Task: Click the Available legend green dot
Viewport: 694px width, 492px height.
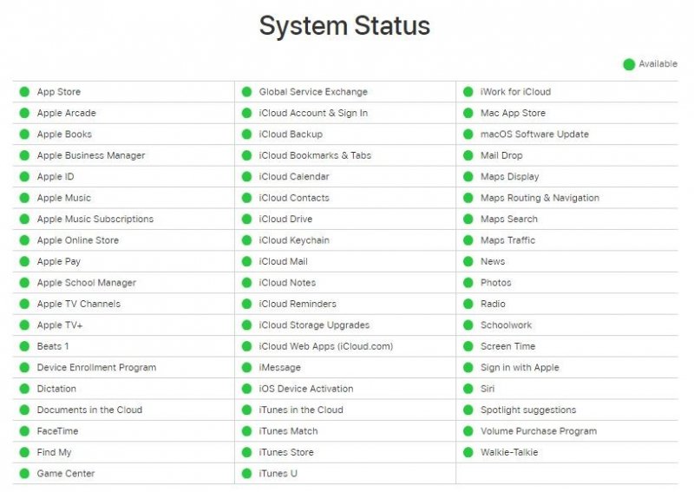Action: pos(629,64)
